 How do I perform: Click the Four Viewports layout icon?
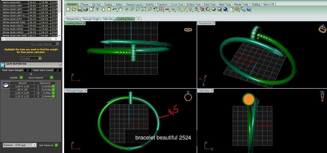(161, 9)
